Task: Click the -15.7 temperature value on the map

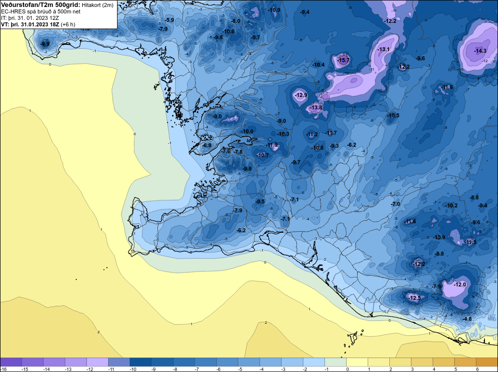Action: pyautogui.click(x=343, y=60)
